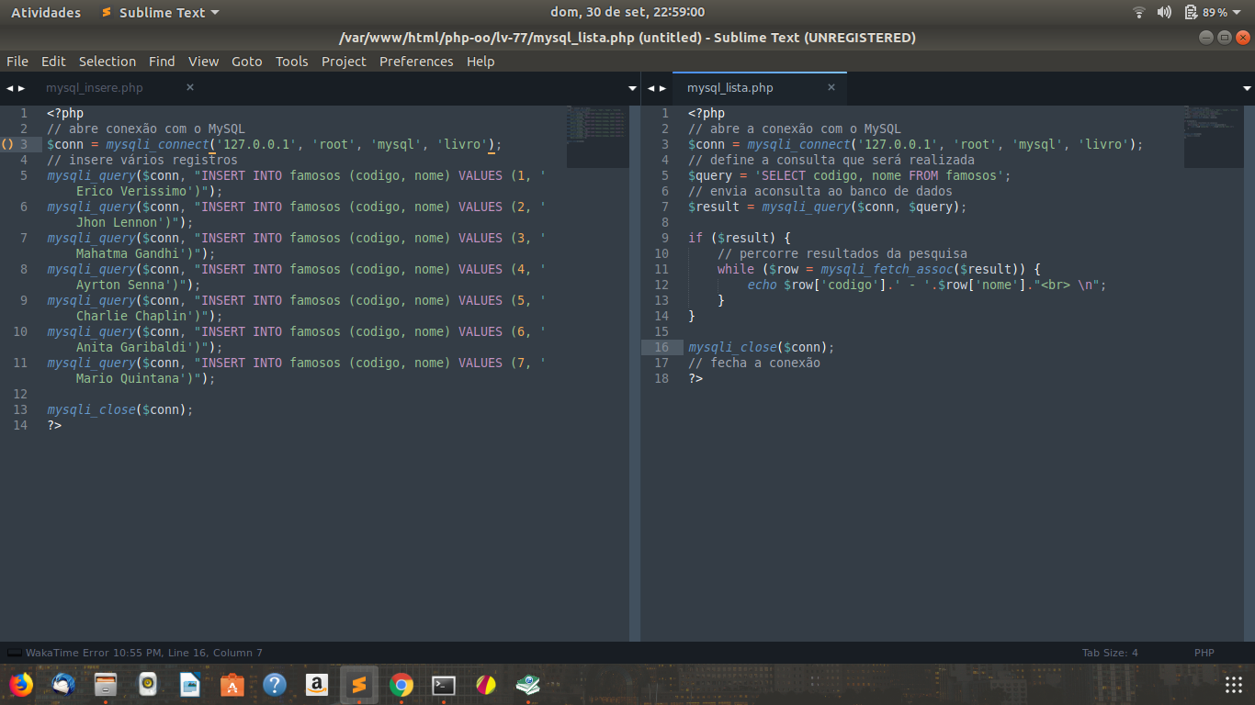Click left pane next-tab arrow

point(21,88)
